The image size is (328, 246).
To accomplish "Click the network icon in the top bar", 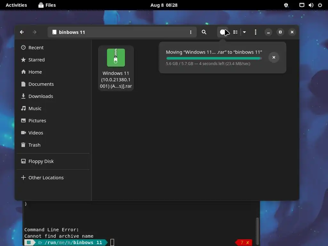I will pos(302,5).
